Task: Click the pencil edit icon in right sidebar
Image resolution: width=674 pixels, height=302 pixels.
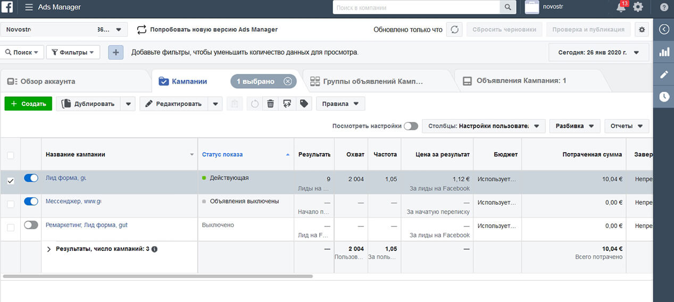Action: 664,74
